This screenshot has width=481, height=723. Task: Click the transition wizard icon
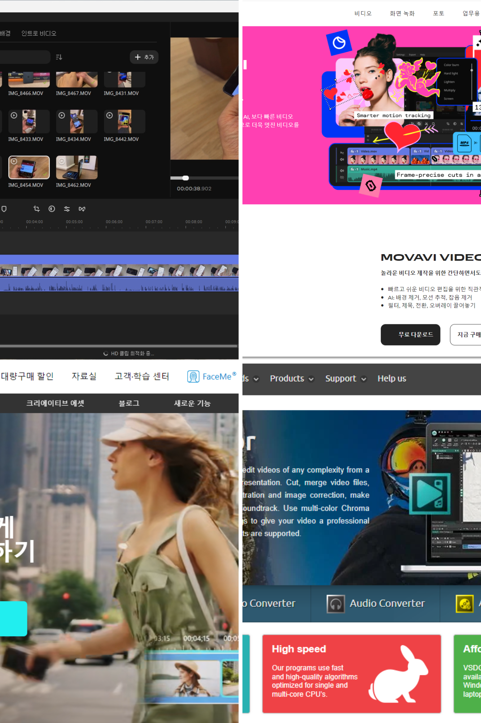(x=82, y=209)
